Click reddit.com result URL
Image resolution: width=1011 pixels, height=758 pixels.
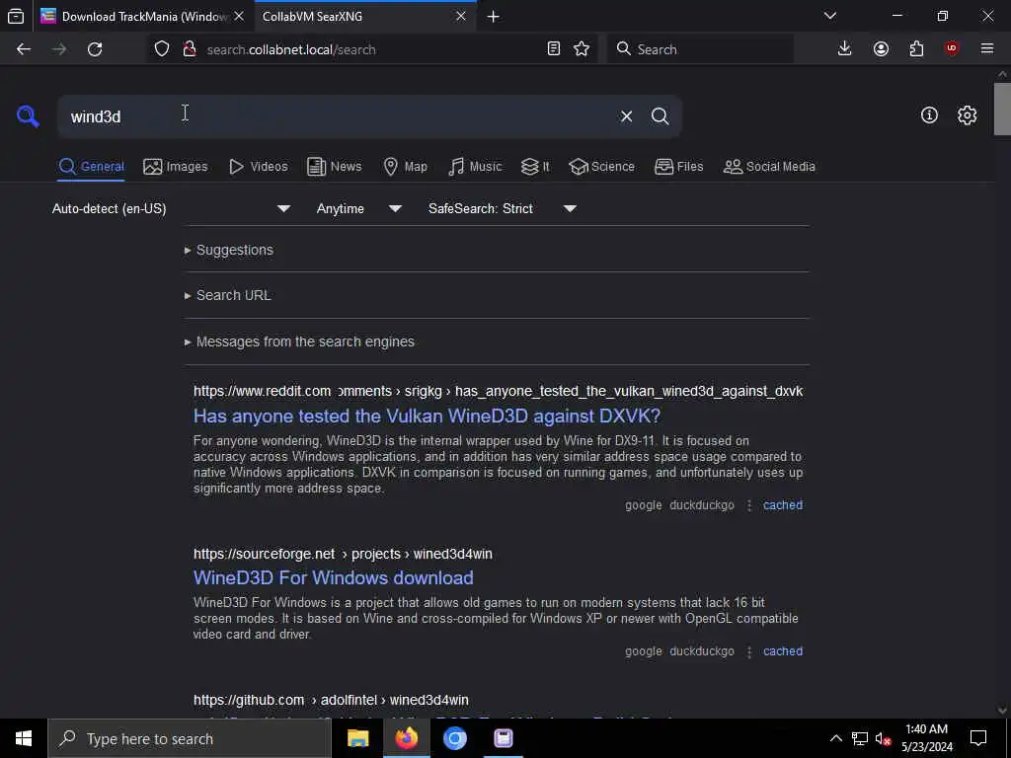pyautogui.click(x=498, y=391)
